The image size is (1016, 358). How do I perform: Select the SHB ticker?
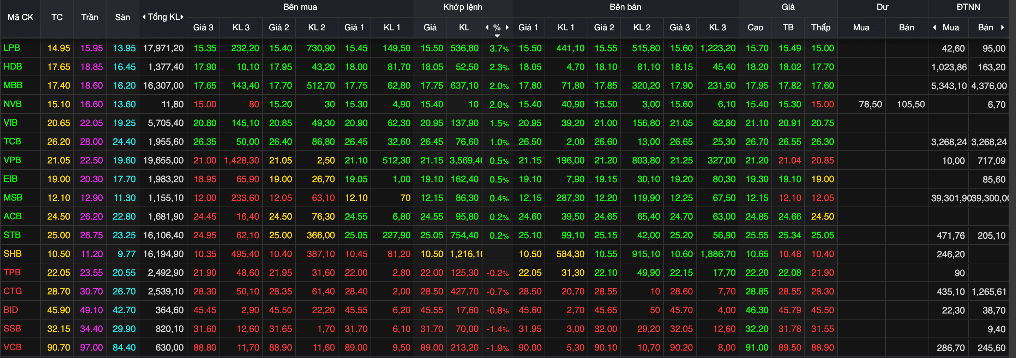[13, 253]
